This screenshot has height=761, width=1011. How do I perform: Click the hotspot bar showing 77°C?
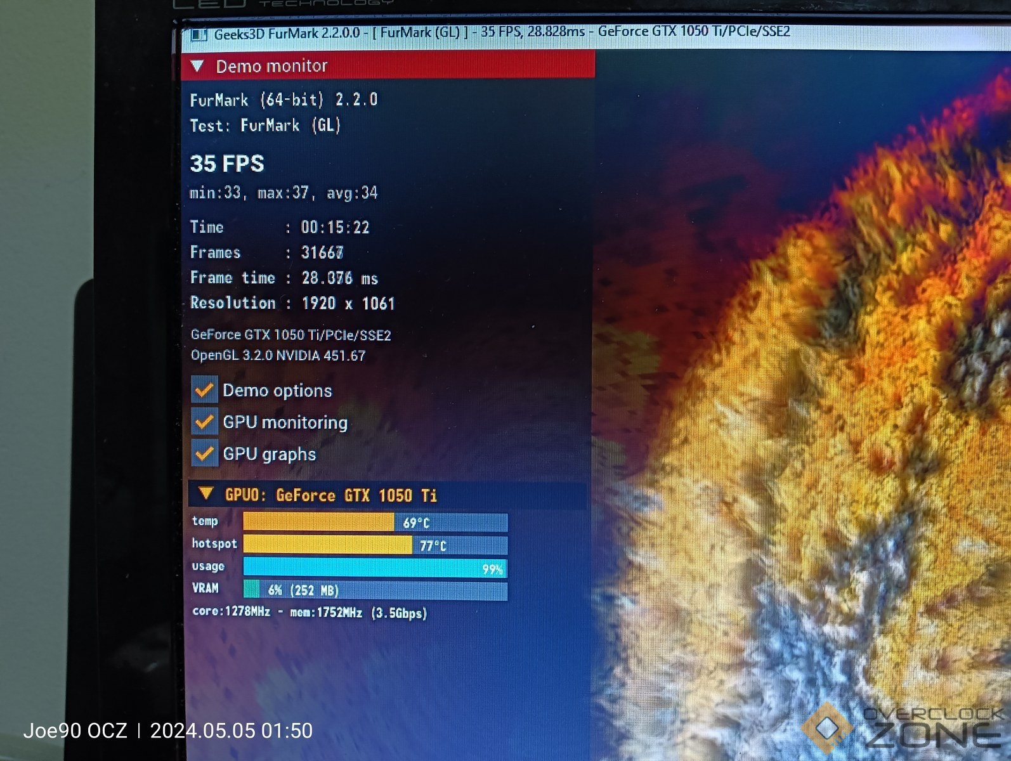click(375, 545)
